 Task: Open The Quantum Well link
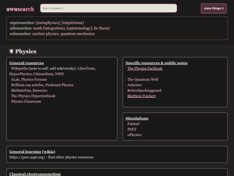pos(143,80)
